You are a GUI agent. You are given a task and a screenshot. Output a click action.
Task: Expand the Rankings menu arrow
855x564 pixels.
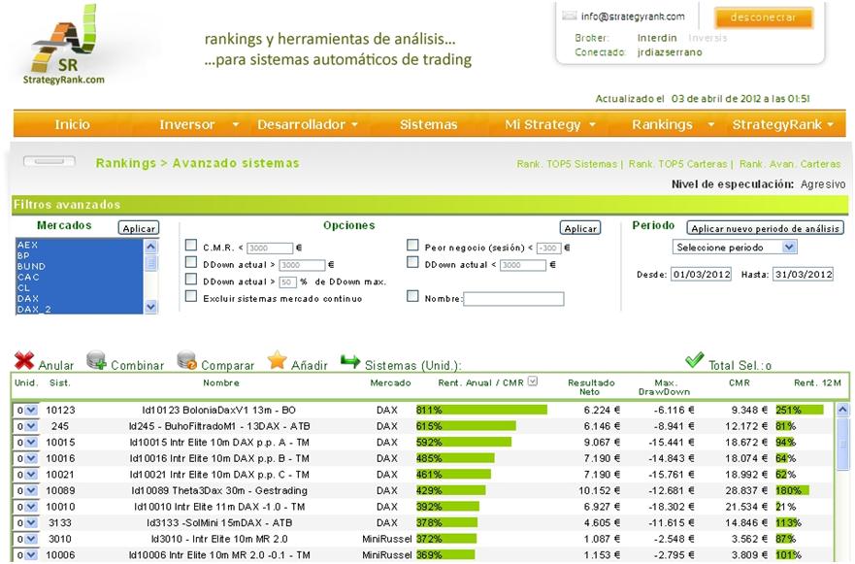[x=711, y=125]
